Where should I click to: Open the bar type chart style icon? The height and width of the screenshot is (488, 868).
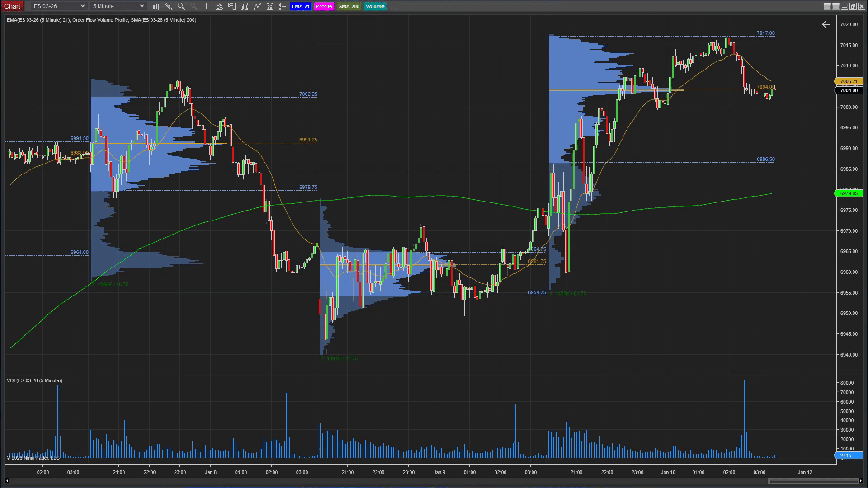tap(156, 6)
